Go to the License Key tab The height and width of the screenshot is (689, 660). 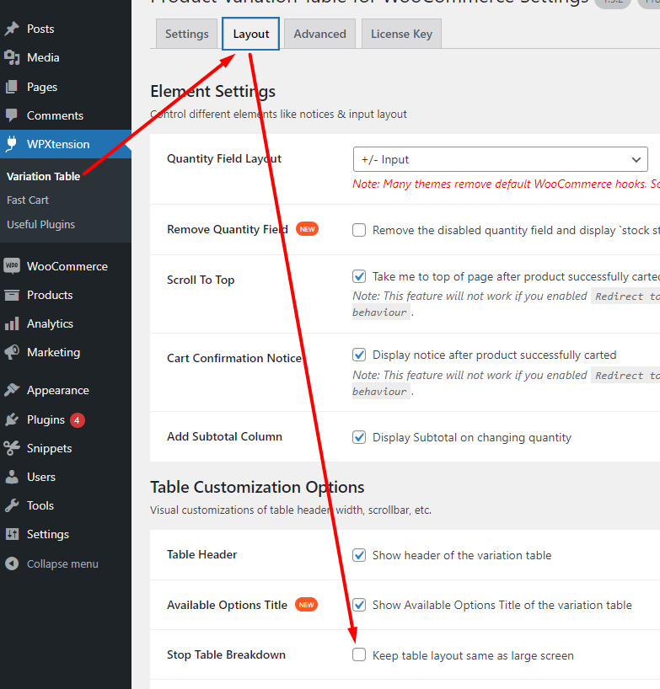(401, 34)
